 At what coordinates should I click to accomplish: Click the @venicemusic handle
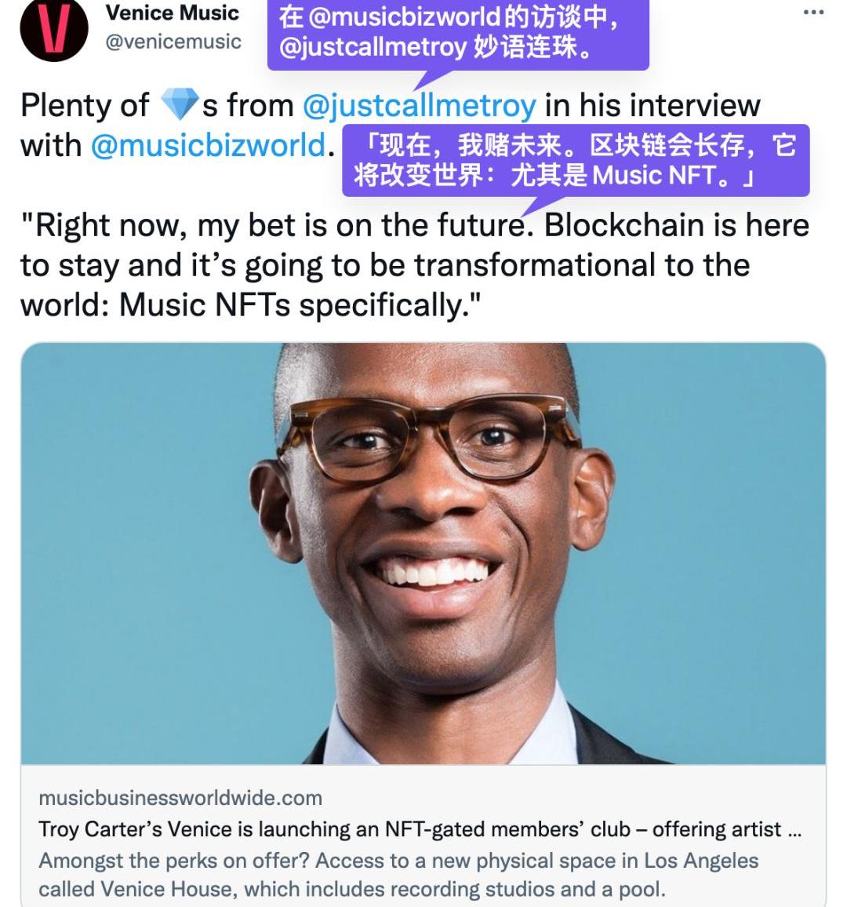tap(173, 42)
